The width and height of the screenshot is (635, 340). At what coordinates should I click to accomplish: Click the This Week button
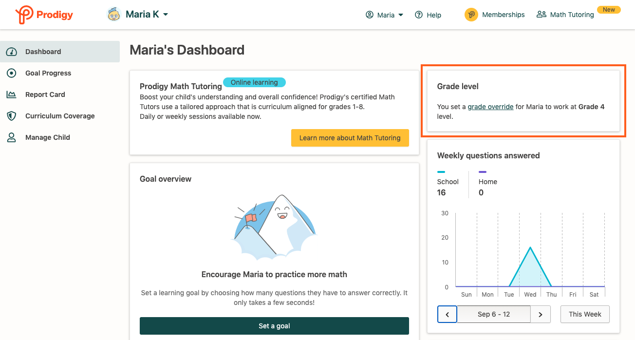pos(585,314)
